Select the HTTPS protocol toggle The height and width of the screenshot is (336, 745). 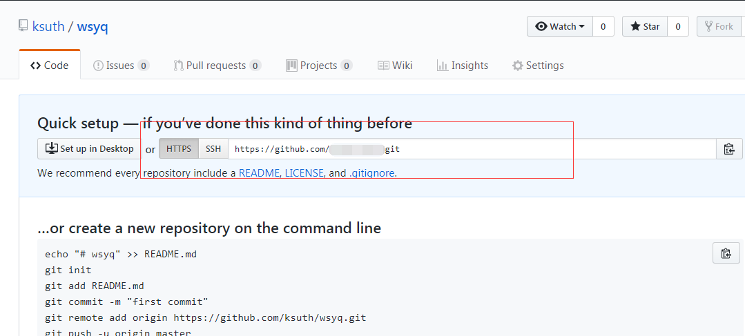coord(179,149)
